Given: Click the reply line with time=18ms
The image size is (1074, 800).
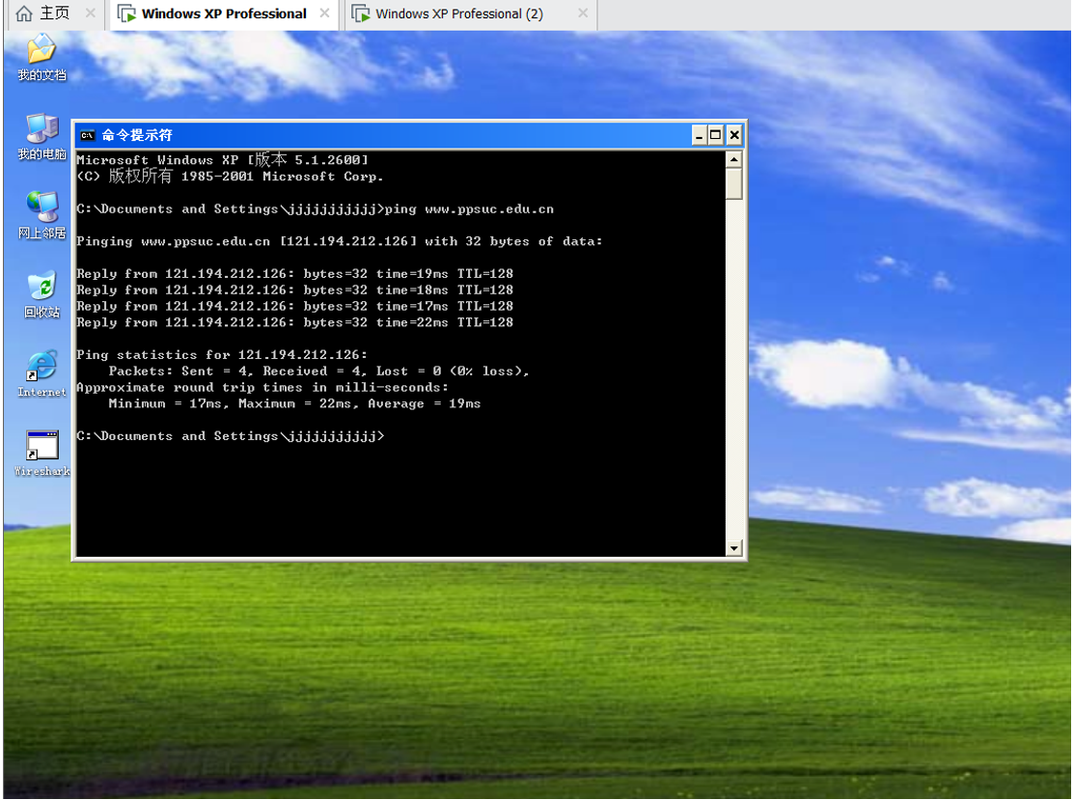Looking at the screenshot, I should (294, 290).
